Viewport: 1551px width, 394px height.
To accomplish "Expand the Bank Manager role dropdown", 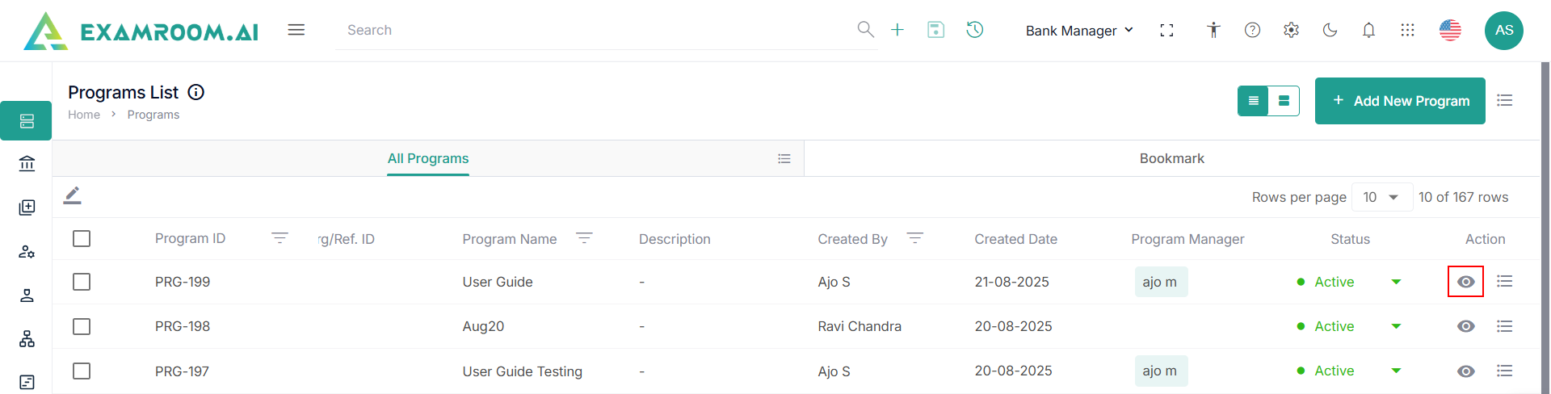I will (x=1079, y=31).
